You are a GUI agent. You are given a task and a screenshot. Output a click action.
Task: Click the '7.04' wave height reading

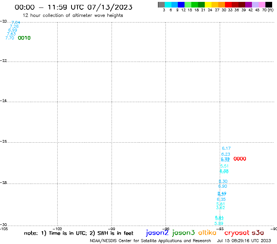tap(16, 23)
